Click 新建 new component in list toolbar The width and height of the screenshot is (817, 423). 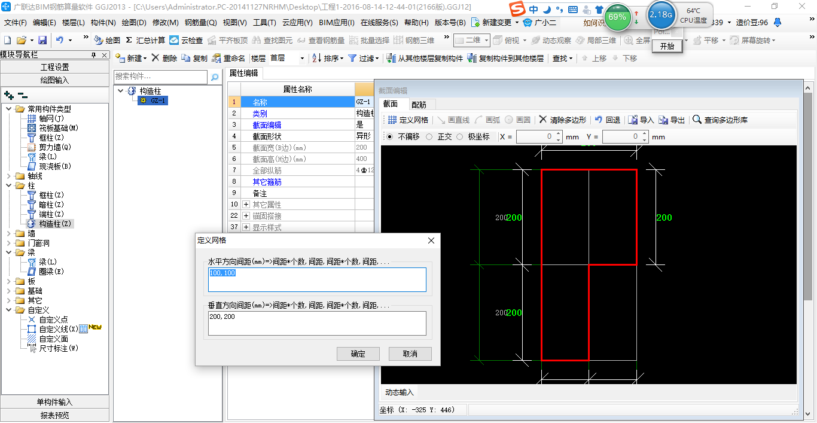coord(131,58)
